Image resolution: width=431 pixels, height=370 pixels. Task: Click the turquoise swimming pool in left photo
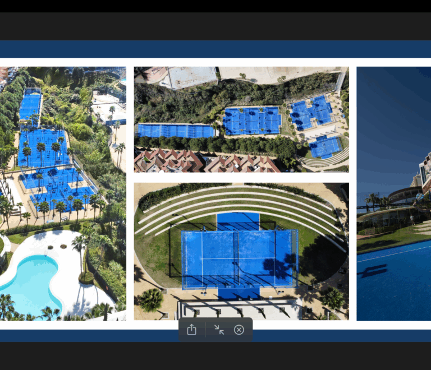[x=30, y=283]
